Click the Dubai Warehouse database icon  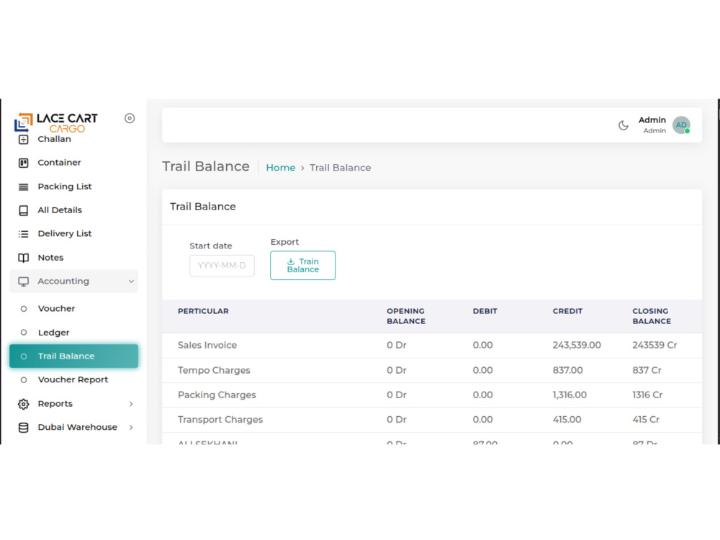pos(24,428)
